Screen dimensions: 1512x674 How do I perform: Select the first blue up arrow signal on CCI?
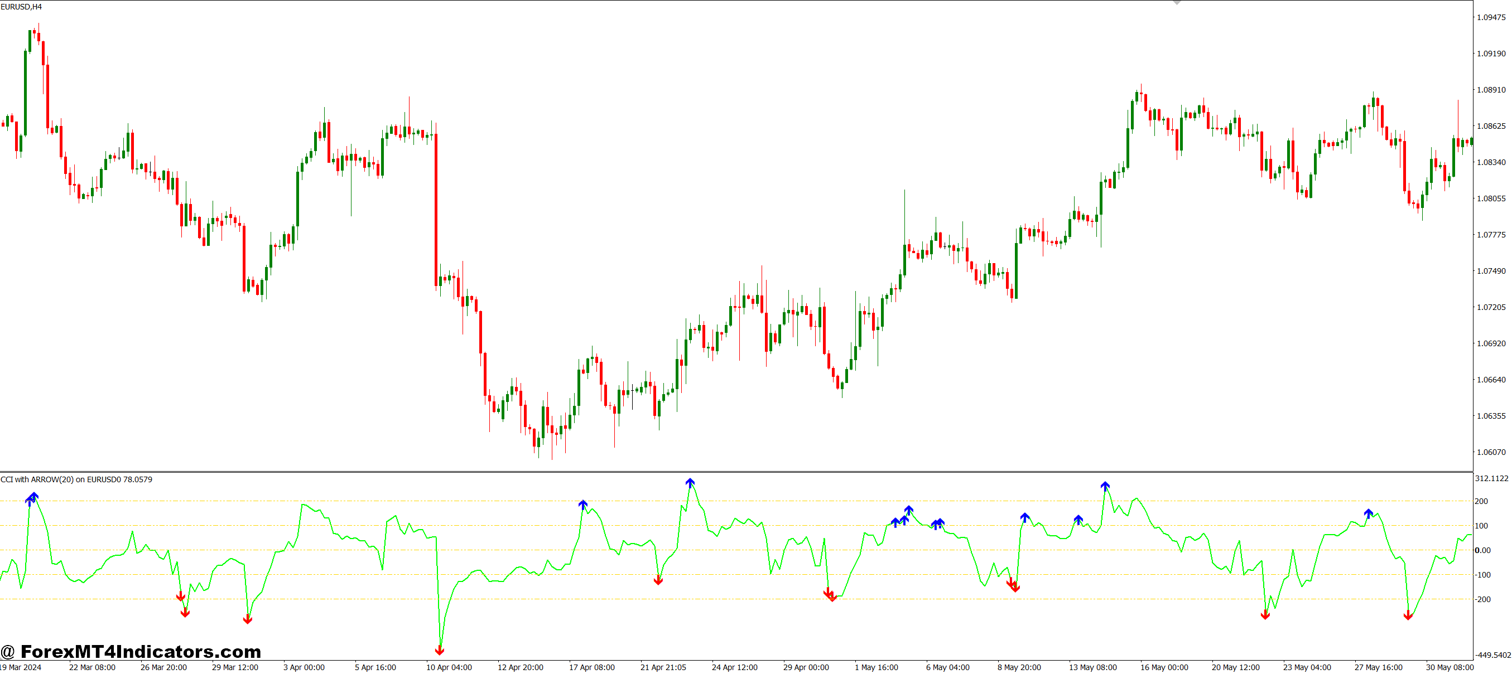(x=31, y=499)
